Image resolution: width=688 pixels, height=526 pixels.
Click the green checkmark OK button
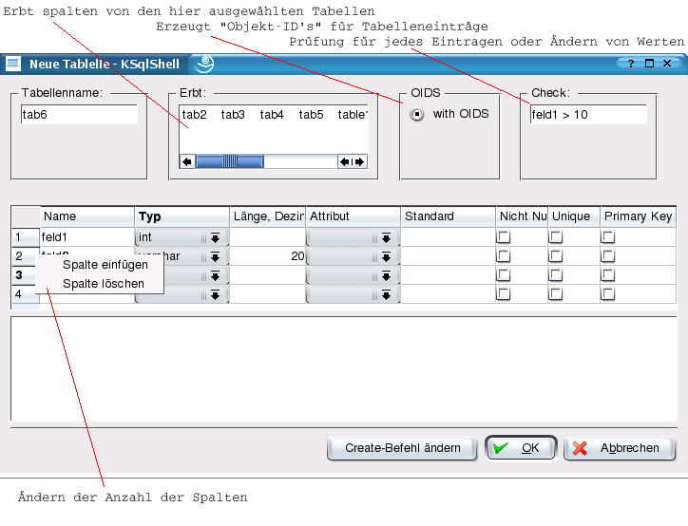[519, 448]
